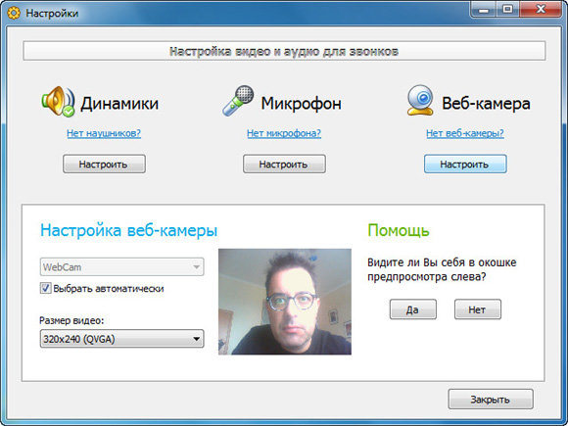
Task: Click Настроить under Веб-камера
Action: 465,165
